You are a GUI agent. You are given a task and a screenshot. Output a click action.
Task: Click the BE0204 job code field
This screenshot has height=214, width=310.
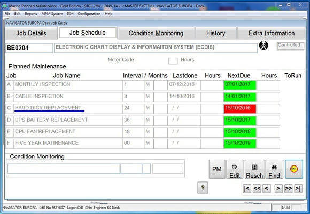click(x=29, y=48)
